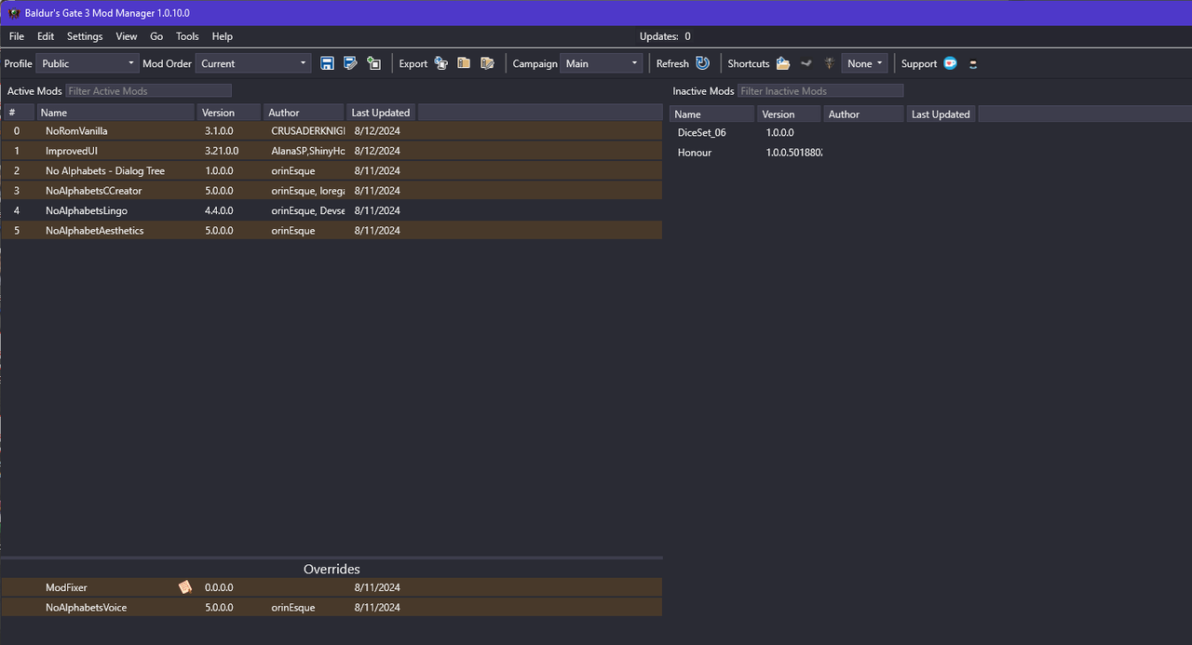
Task: Click the Baldur's Gate 3 Mod Manager title icon
Action: [x=14, y=13]
